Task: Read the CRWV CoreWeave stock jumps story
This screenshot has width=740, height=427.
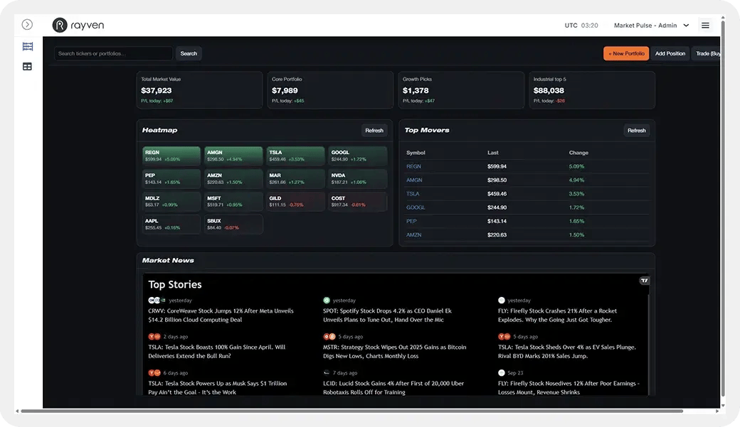Action: (221, 315)
